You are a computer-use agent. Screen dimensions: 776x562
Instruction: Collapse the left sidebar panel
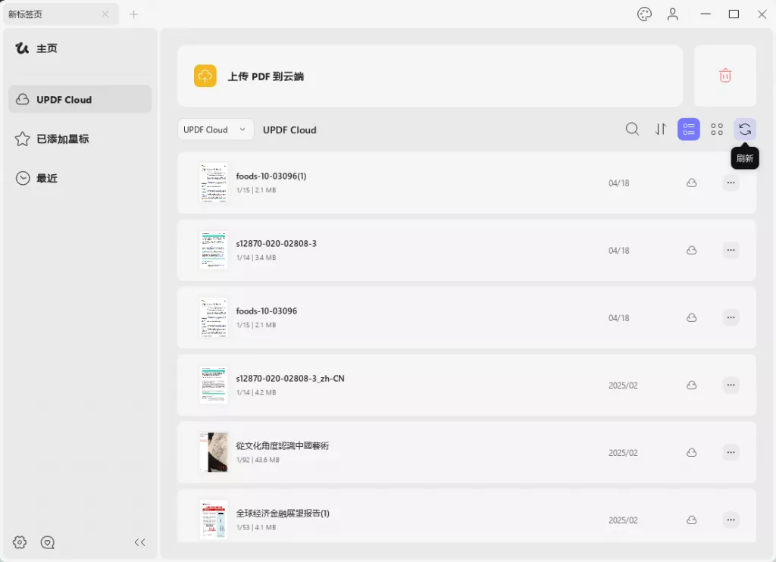[139, 542]
